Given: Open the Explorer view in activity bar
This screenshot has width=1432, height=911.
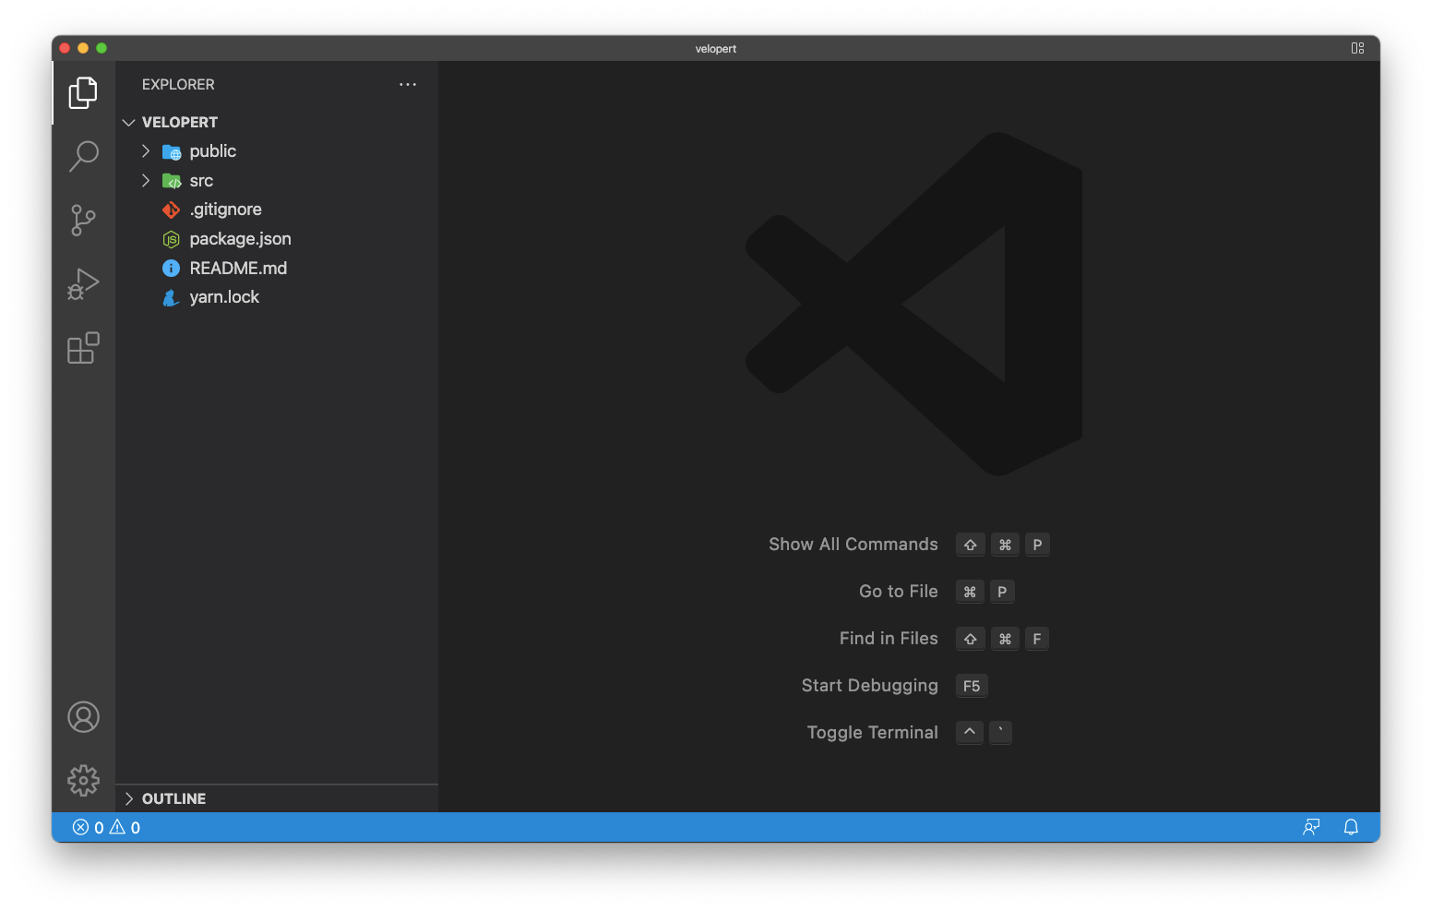Looking at the screenshot, I should (83, 92).
